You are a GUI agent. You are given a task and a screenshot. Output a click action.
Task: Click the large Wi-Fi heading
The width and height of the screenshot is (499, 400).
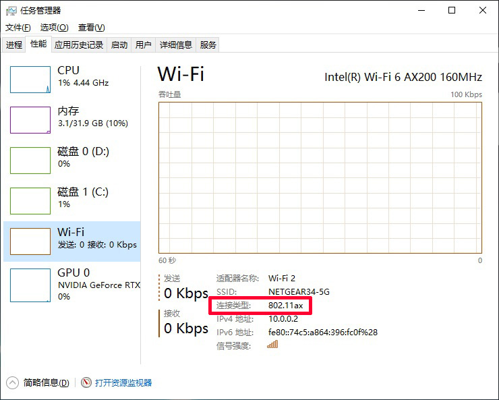point(181,74)
